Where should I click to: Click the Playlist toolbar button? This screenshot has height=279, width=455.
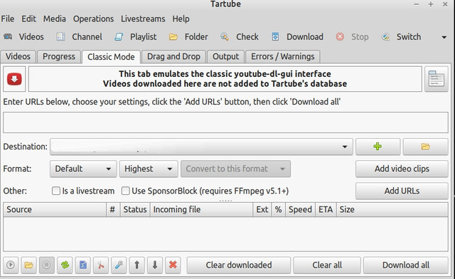coord(135,37)
